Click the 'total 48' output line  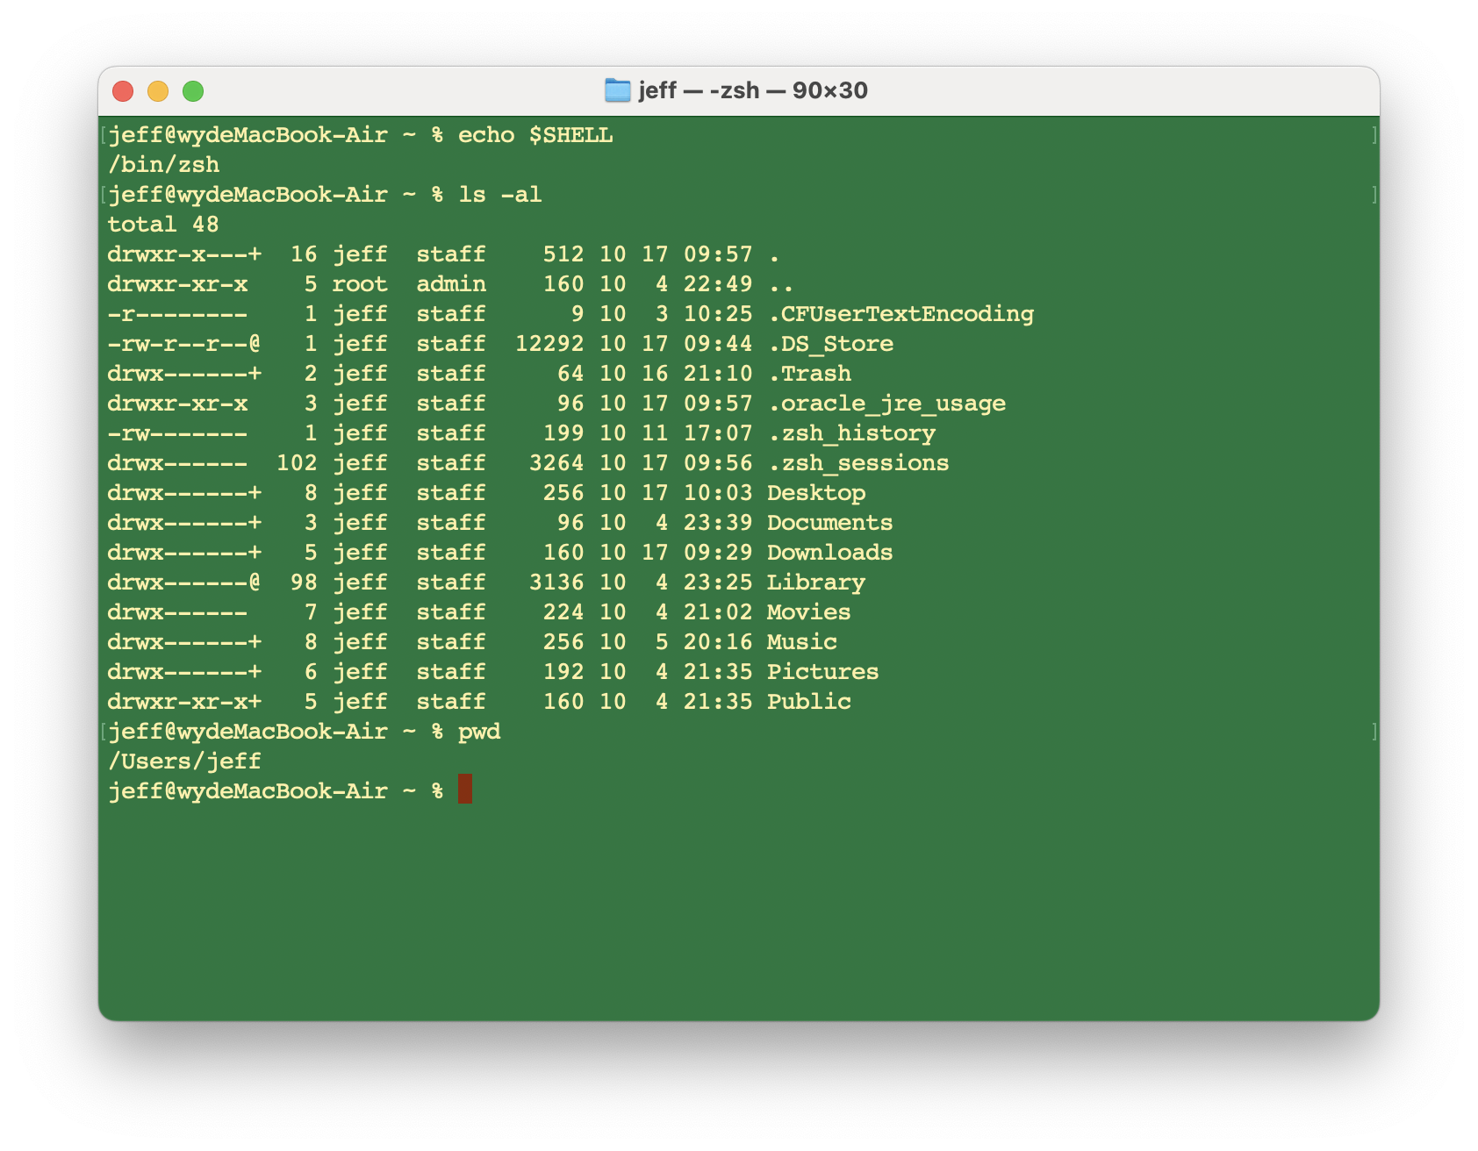pyautogui.click(x=163, y=225)
